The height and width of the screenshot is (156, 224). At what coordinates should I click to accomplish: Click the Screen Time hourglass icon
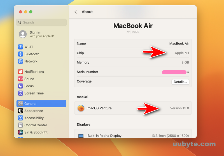(x=20, y=93)
